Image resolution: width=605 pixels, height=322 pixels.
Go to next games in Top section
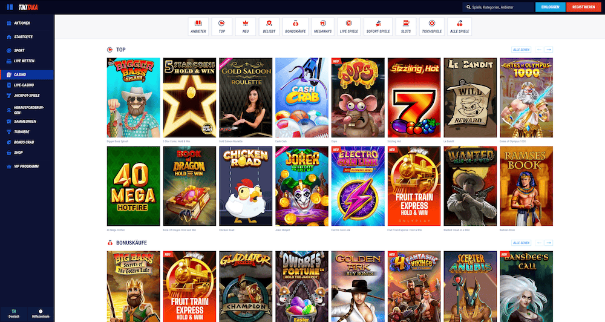coord(549,50)
